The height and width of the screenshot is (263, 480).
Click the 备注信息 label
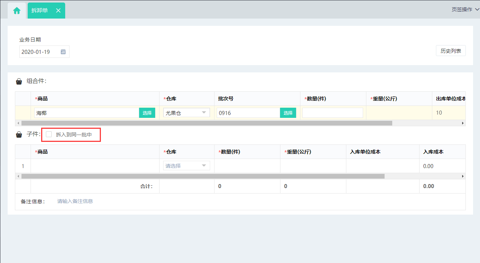point(33,202)
